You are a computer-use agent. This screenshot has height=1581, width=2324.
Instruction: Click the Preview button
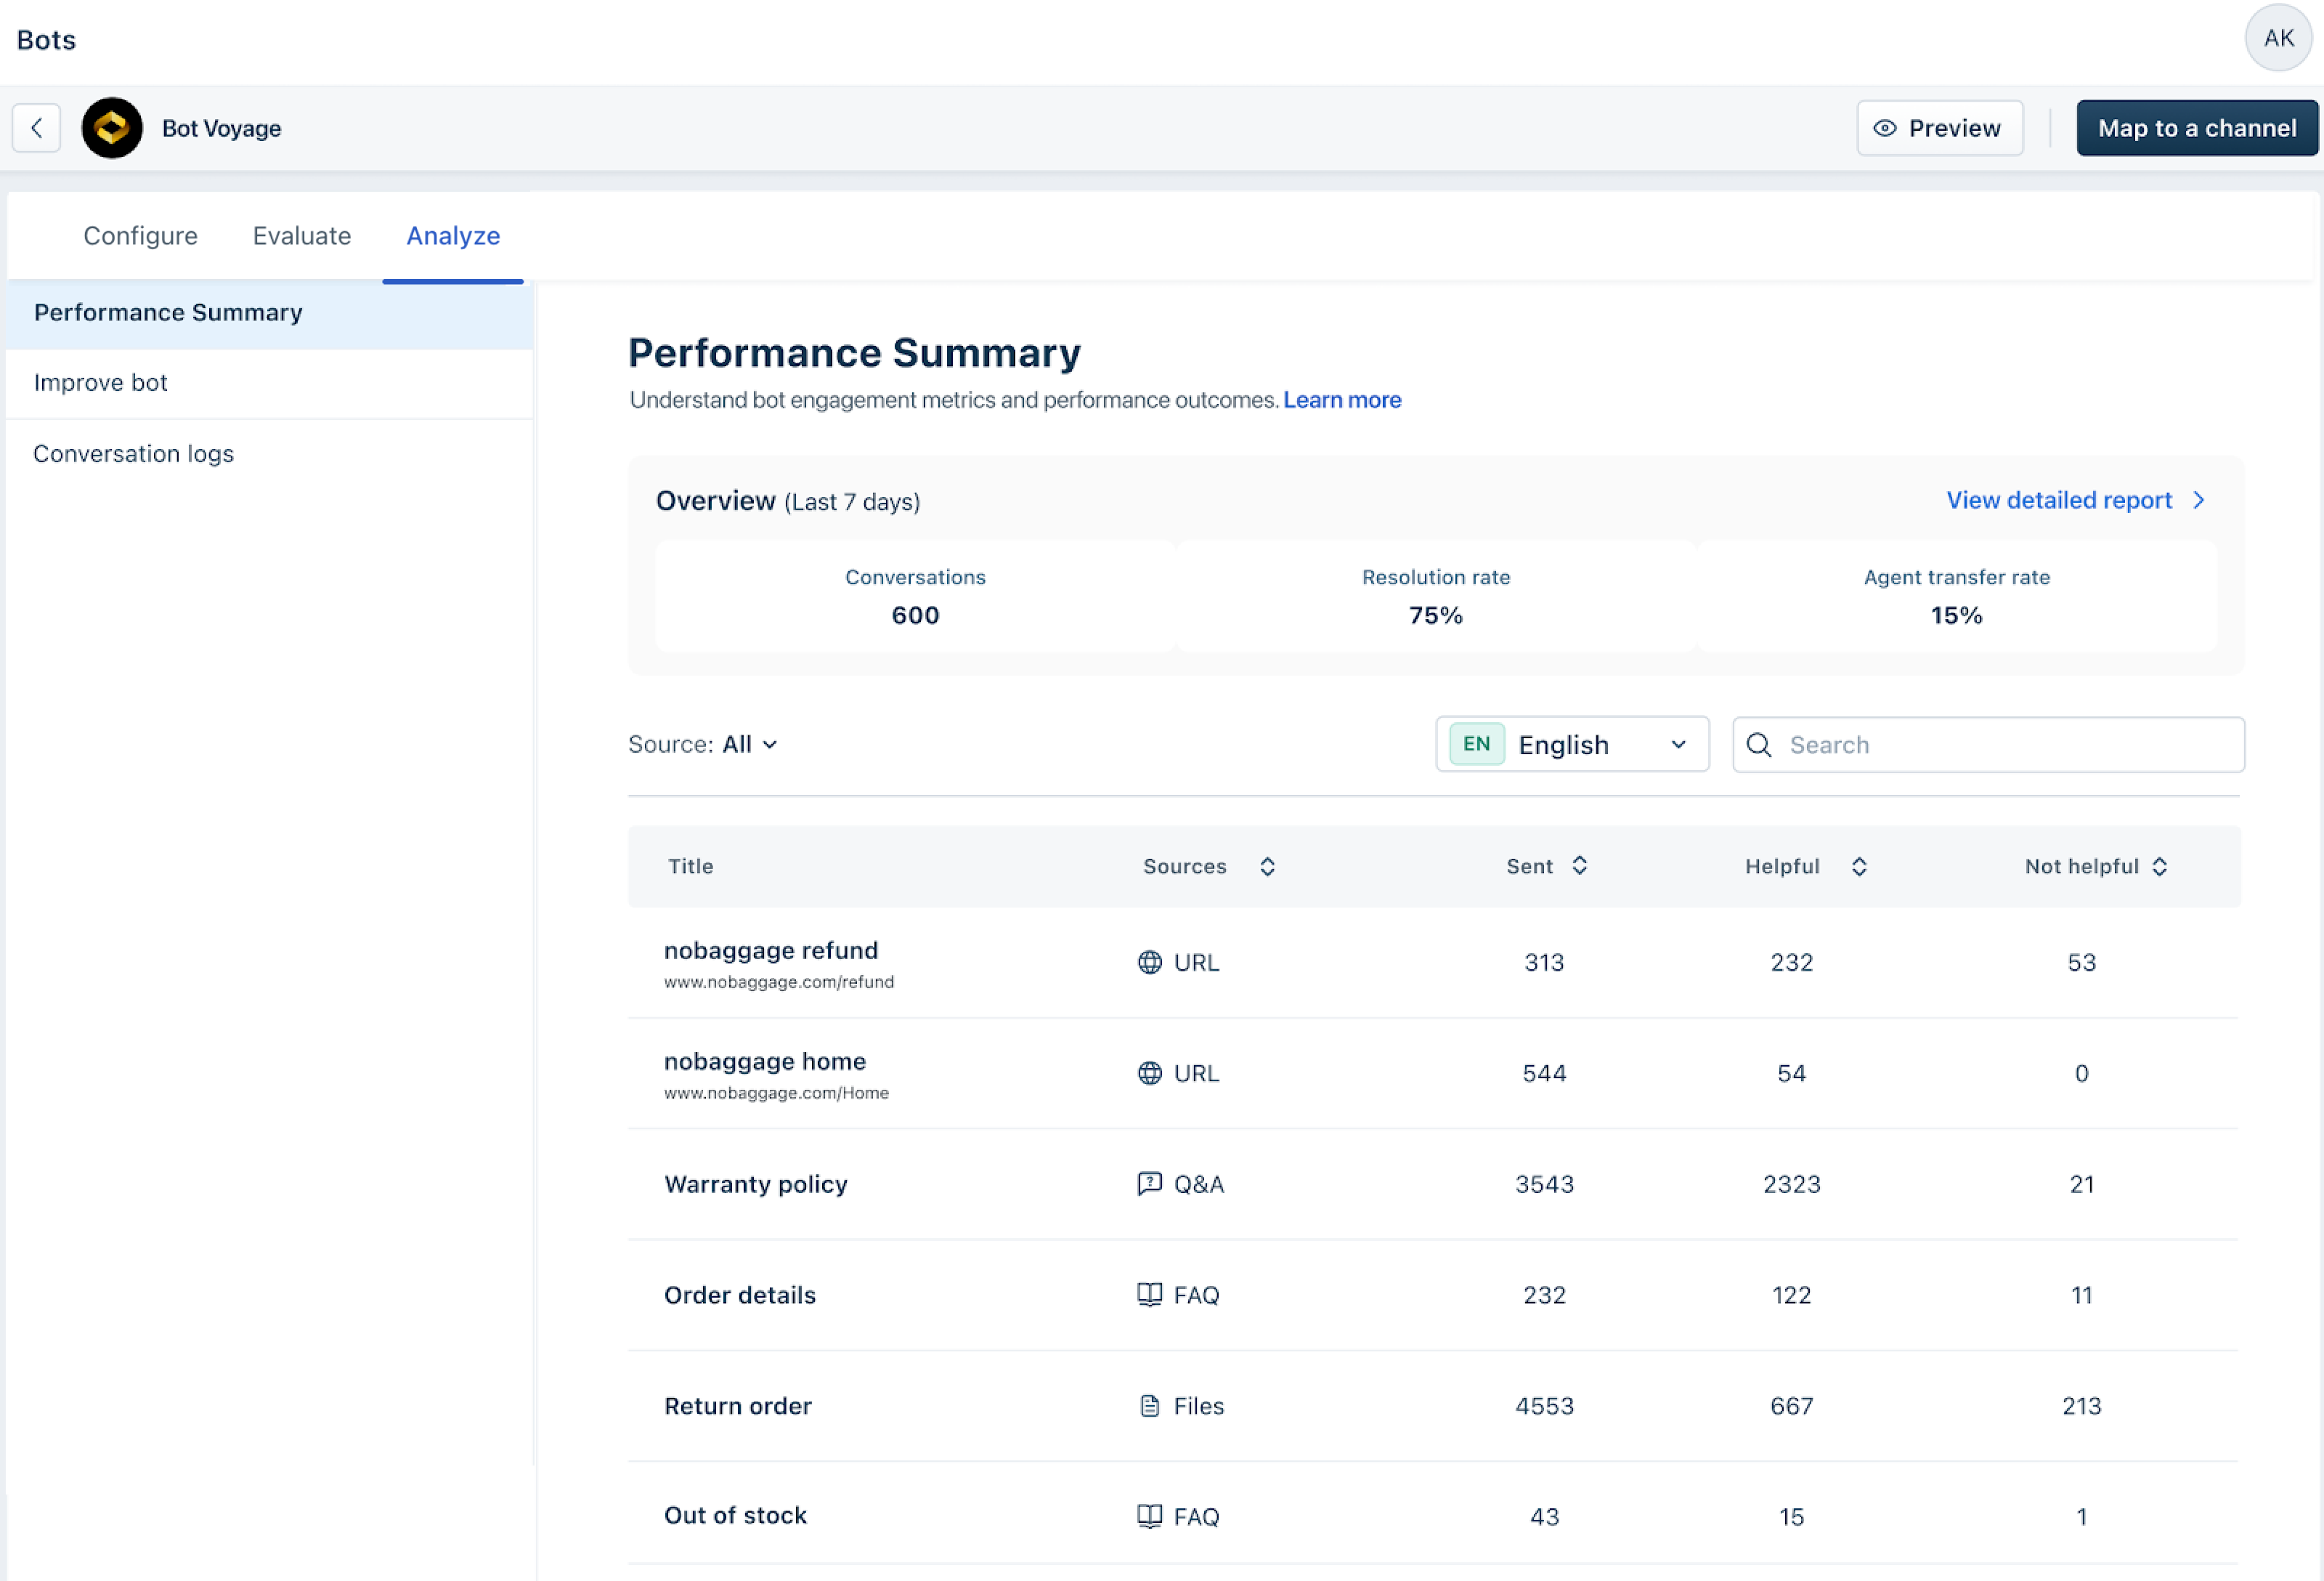1938,128
